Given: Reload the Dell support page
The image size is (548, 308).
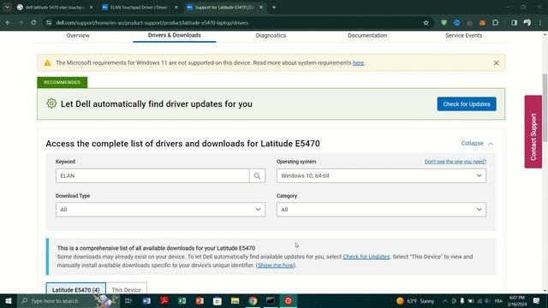Looking at the screenshot, I should click(33, 23).
